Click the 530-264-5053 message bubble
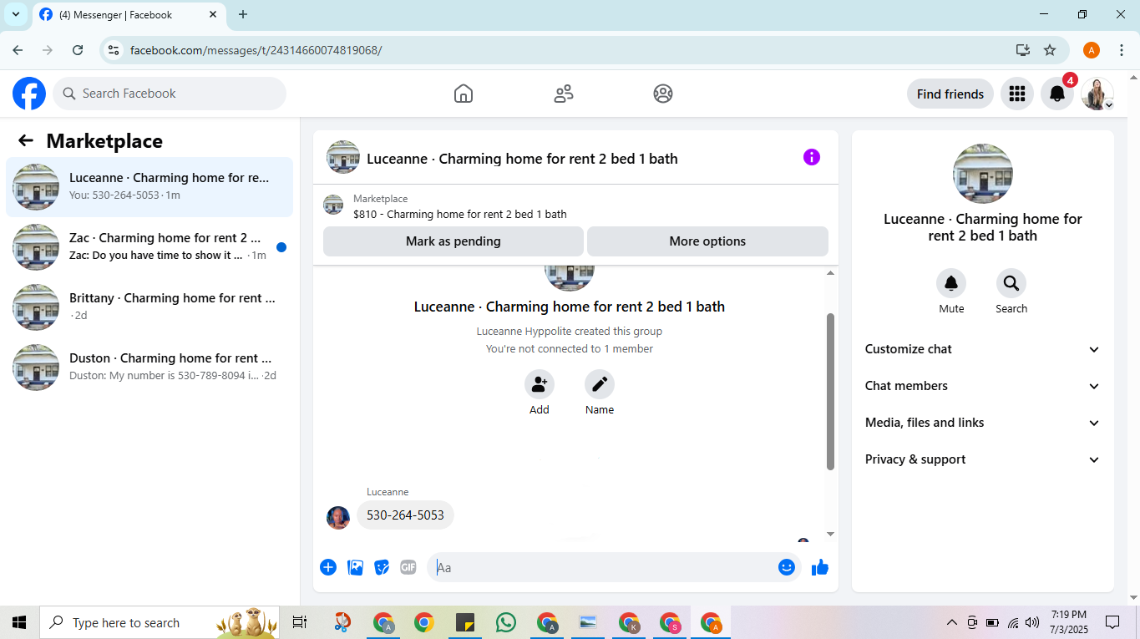The height and width of the screenshot is (639, 1140). pyautogui.click(x=405, y=515)
